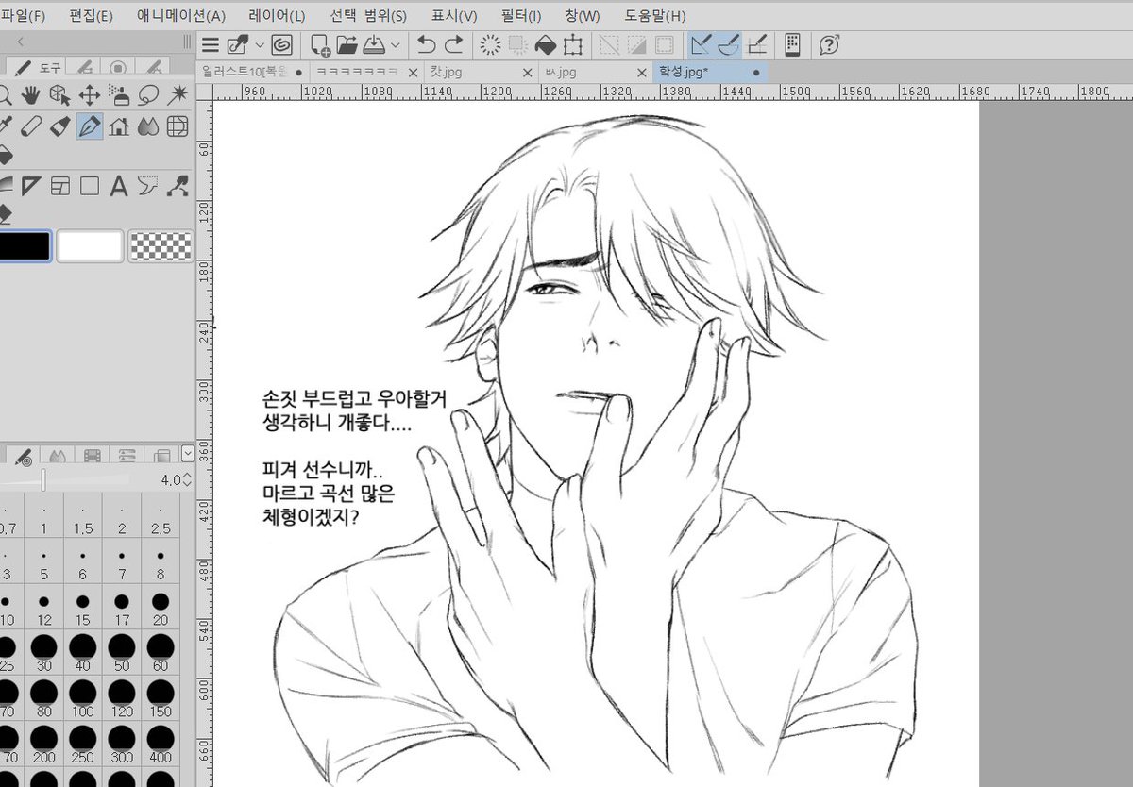Image resolution: width=1133 pixels, height=787 pixels.
Task: Click the Save icon in command bar
Action: pos(373,44)
